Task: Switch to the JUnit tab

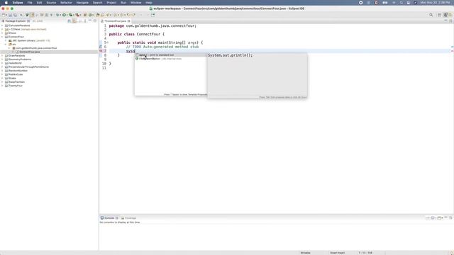Action: pyautogui.click(x=38, y=21)
